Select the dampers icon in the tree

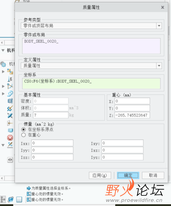[10, 108]
